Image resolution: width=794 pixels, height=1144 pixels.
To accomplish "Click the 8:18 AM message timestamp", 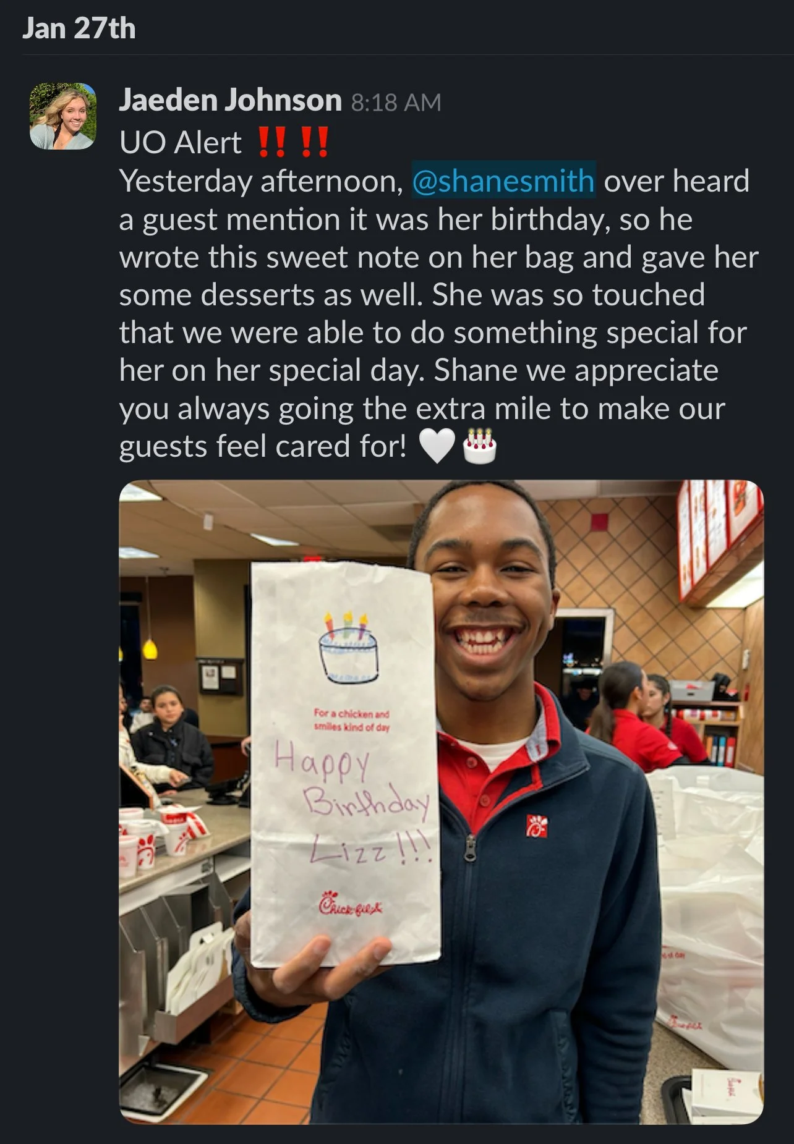I will [x=396, y=103].
